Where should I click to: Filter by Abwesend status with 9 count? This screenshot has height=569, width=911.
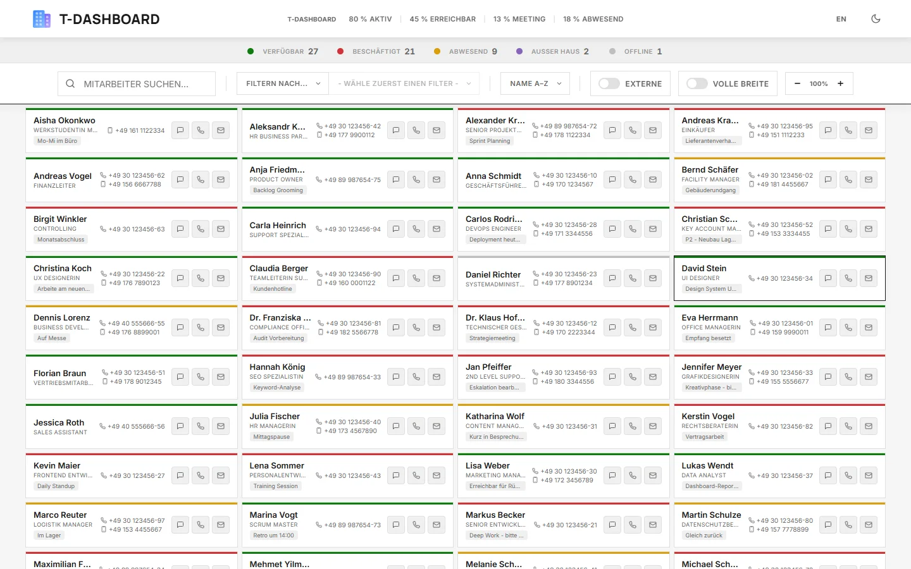[466, 51]
